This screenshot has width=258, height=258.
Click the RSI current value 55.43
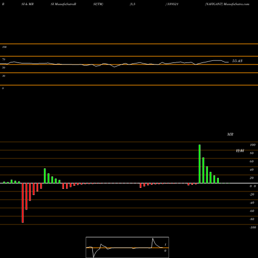[x=237, y=61]
